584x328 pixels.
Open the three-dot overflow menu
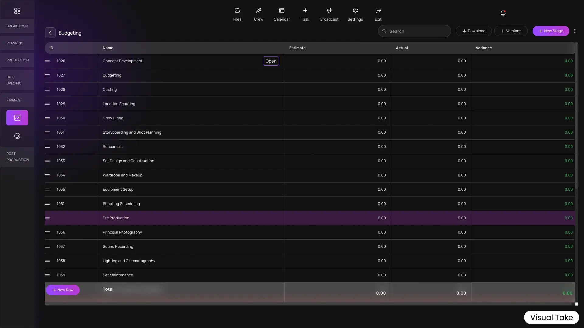coord(575,31)
